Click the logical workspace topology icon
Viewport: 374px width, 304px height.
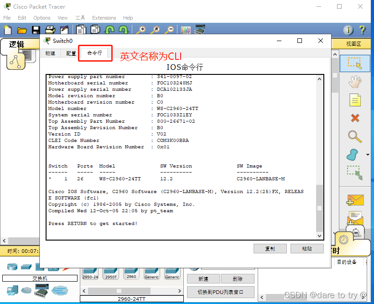coord(16,61)
